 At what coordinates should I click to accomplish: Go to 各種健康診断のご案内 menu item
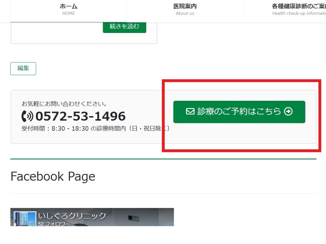click(x=299, y=6)
